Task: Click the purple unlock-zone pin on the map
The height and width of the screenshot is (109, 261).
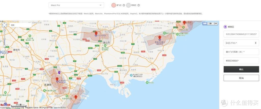Action: point(59,73)
